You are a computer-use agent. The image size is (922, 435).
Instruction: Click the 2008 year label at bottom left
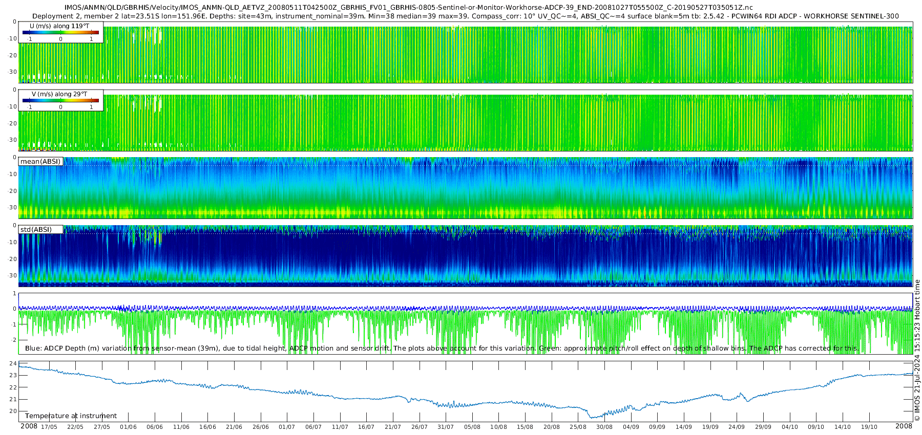[29, 426]
